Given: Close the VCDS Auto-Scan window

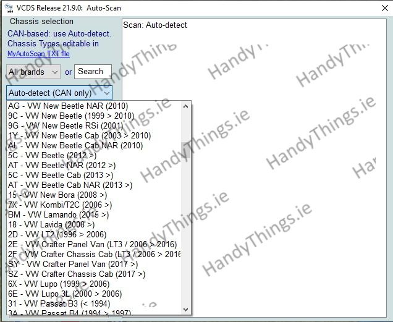Looking at the screenshot, I should tap(385, 8).
